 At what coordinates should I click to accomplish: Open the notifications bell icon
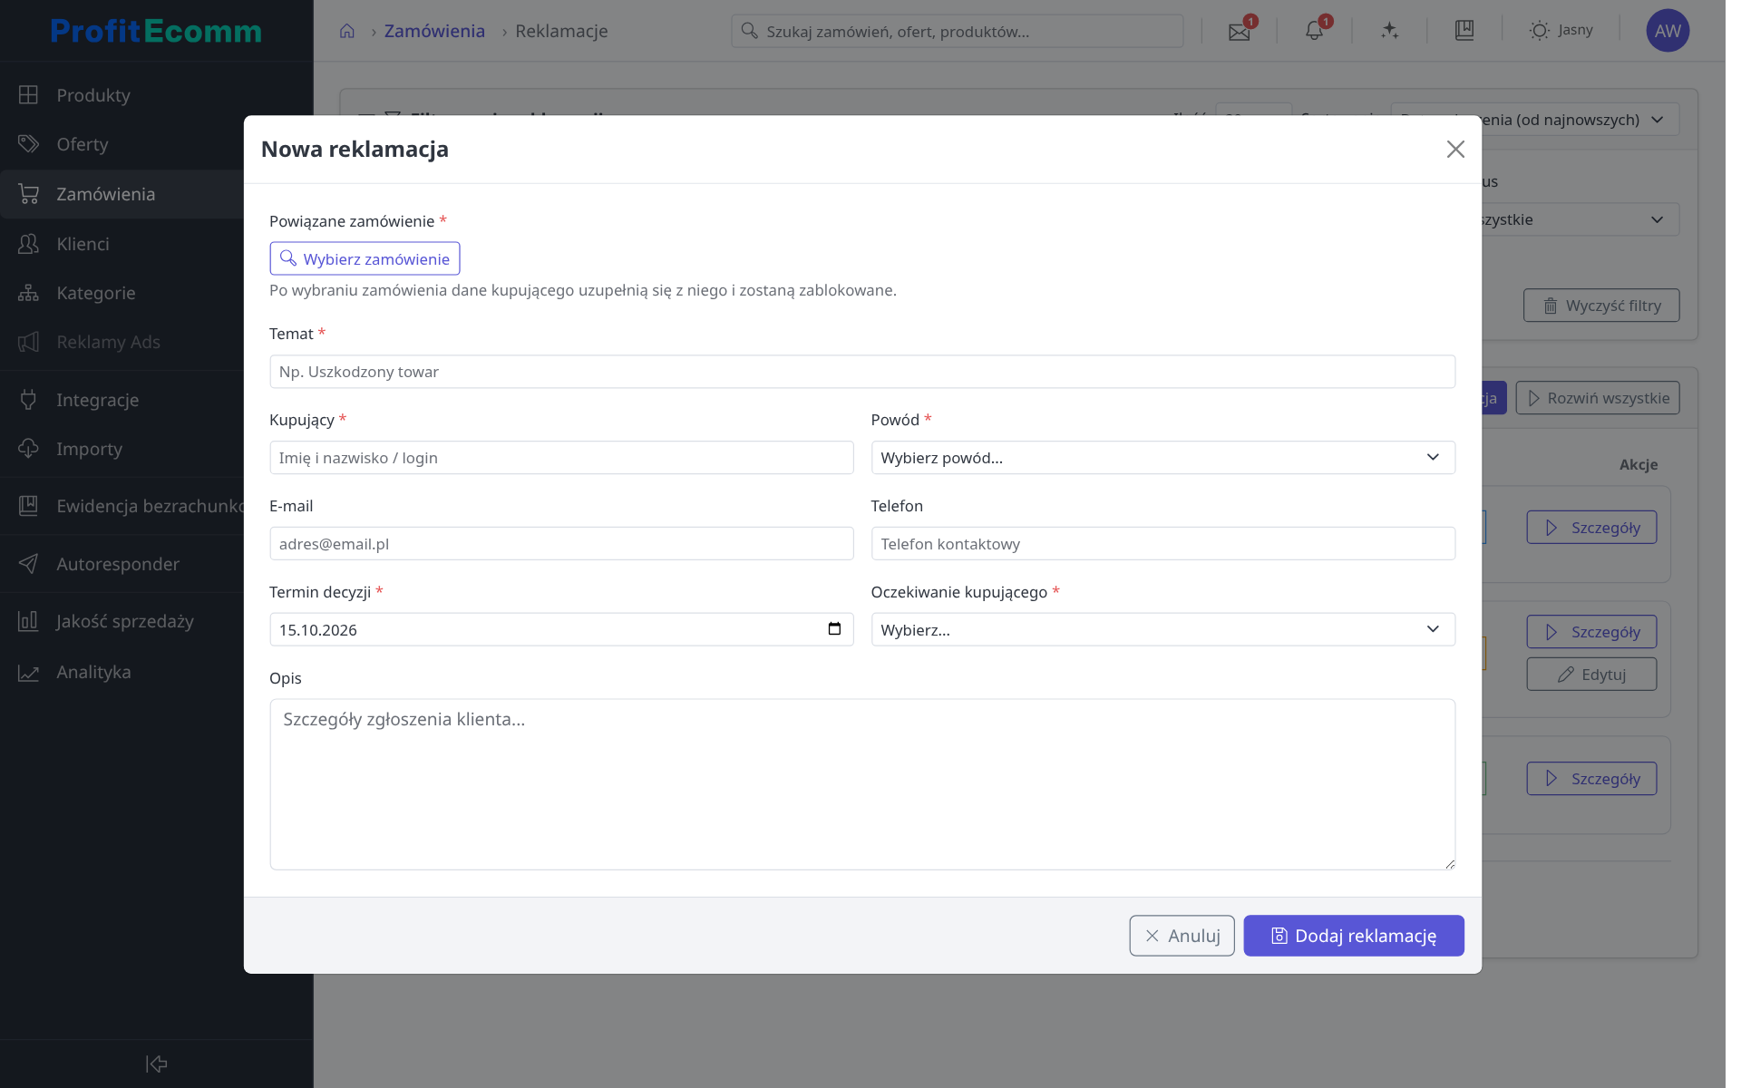pos(1314,31)
